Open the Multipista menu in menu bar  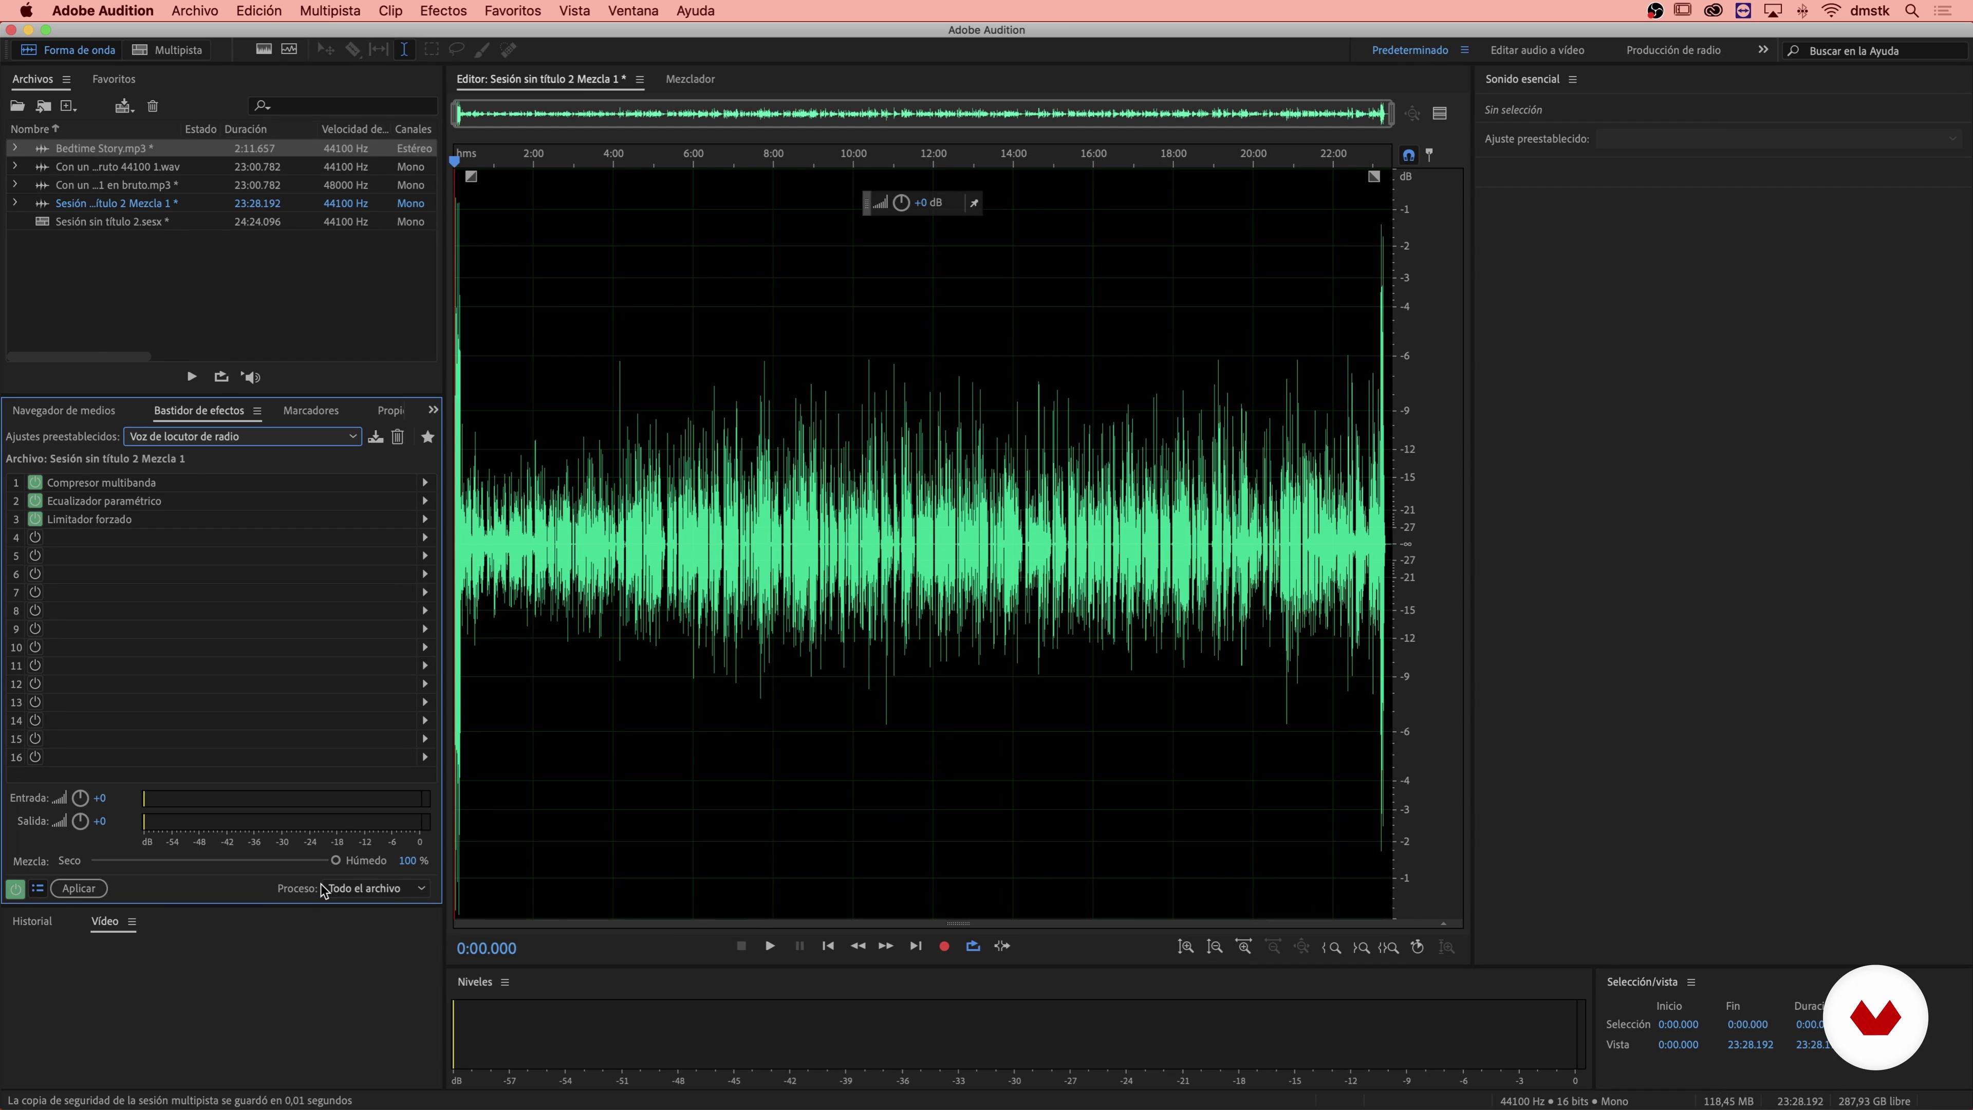click(x=330, y=11)
